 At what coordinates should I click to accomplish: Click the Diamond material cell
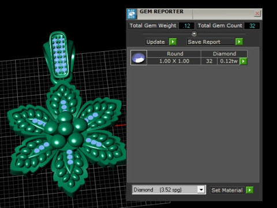(x=224, y=54)
